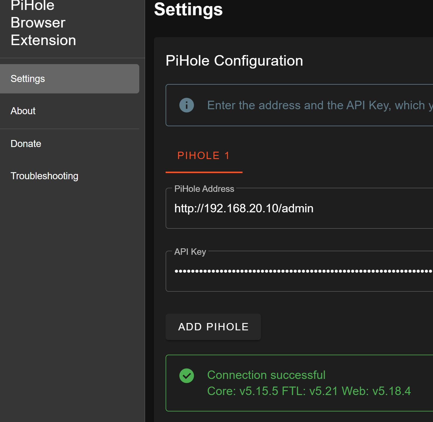Click inside the API Key field
The width and height of the screenshot is (433, 422).
(x=293, y=271)
